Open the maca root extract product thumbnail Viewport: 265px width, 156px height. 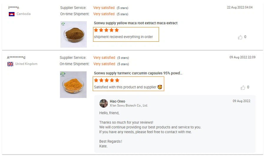[x=74, y=34]
